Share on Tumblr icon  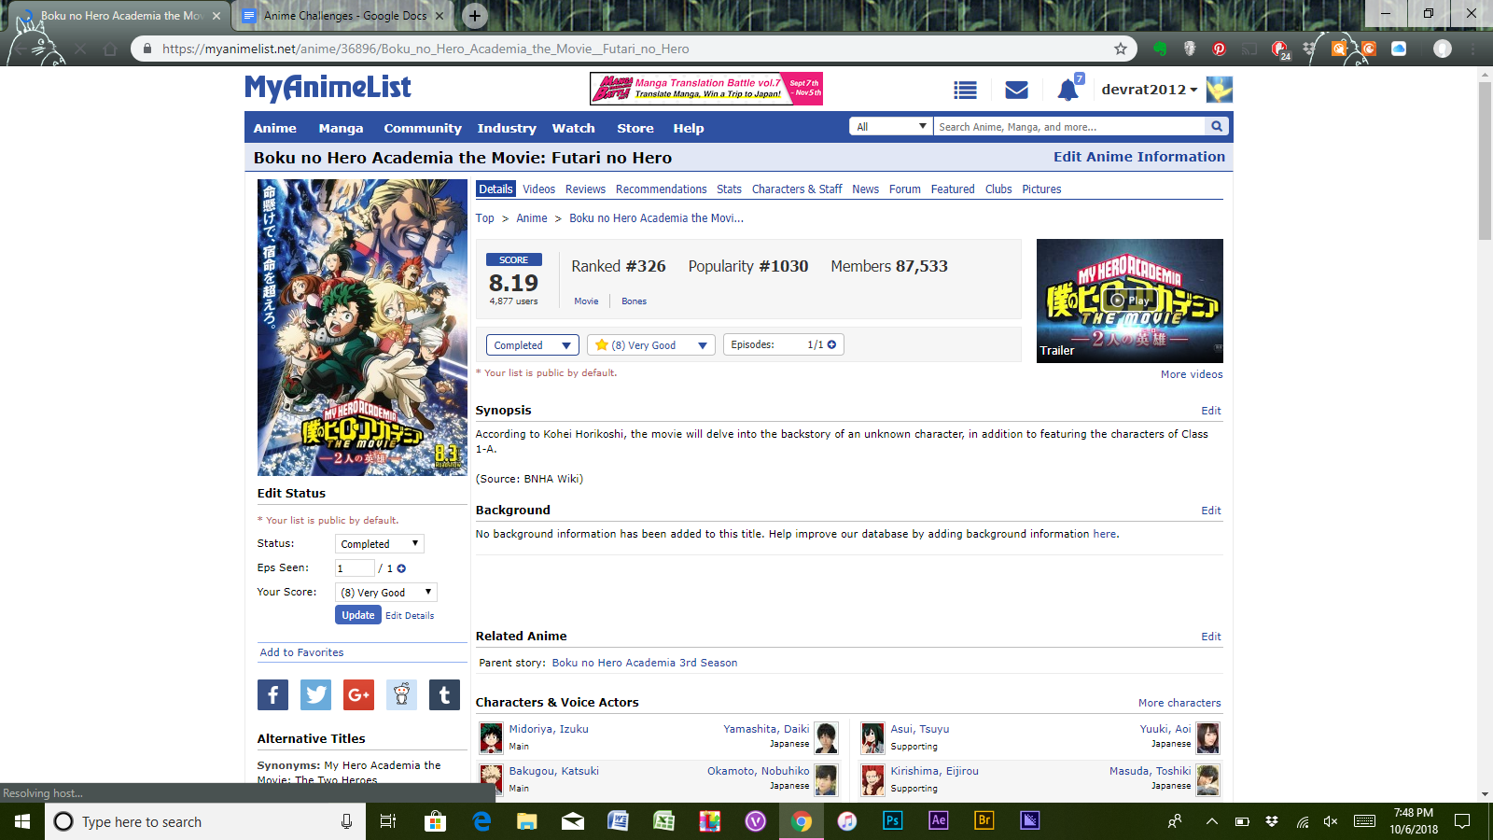444,694
